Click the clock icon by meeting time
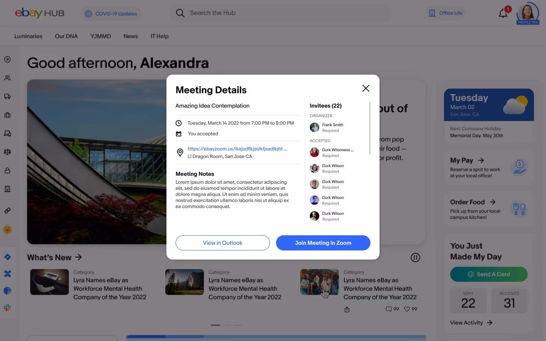This screenshot has width=546, height=341. [x=179, y=123]
